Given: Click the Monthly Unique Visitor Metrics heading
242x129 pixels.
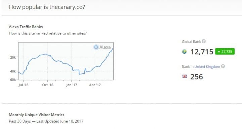Looking at the screenshot, I should coord(37,115).
